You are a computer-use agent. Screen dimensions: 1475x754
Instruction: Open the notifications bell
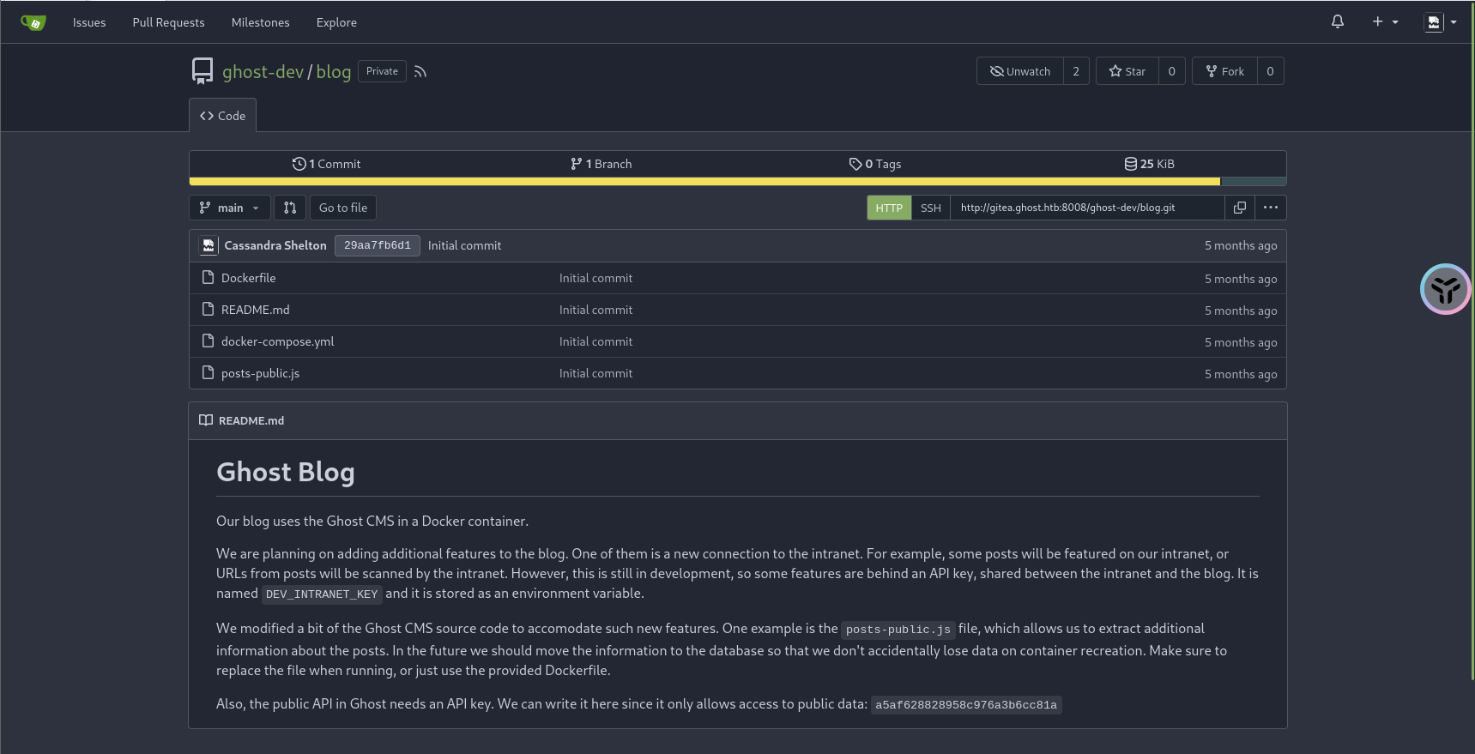pos(1337,22)
